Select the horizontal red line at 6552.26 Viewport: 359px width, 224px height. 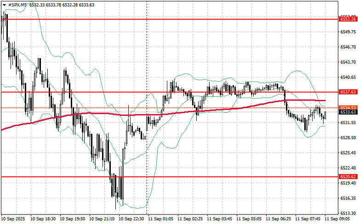tap(170, 19)
